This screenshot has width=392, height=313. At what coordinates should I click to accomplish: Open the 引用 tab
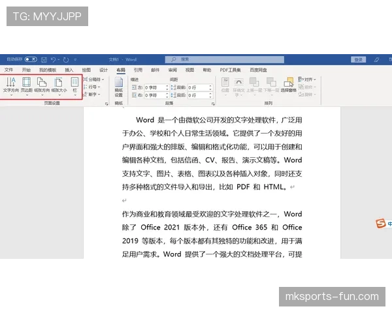[138, 70]
